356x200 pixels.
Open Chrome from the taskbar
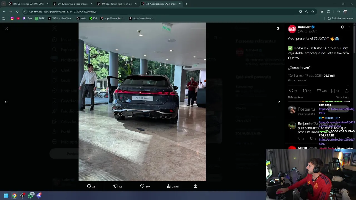pyautogui.click(x=14, y=196)
